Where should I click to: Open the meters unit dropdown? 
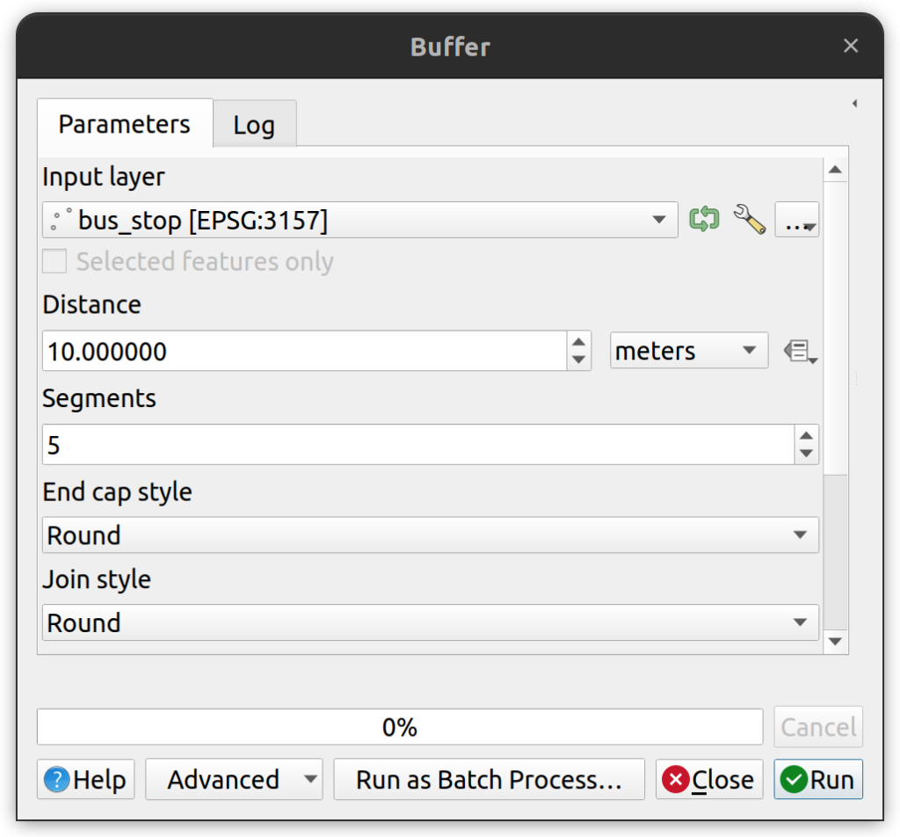(x=689, y=350)
